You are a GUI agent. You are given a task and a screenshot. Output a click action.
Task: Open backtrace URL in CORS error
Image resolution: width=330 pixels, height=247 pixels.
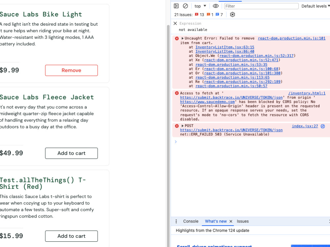click(231, 97)
